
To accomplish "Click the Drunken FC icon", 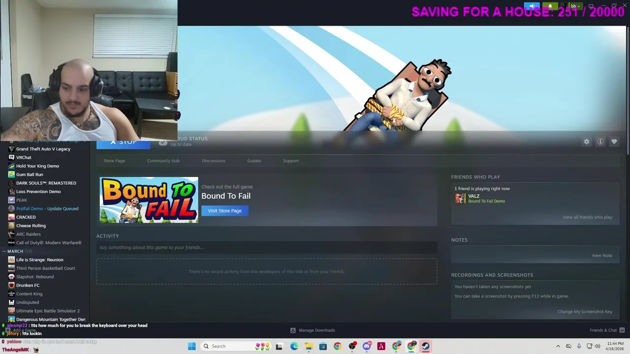I will (11, 285).
